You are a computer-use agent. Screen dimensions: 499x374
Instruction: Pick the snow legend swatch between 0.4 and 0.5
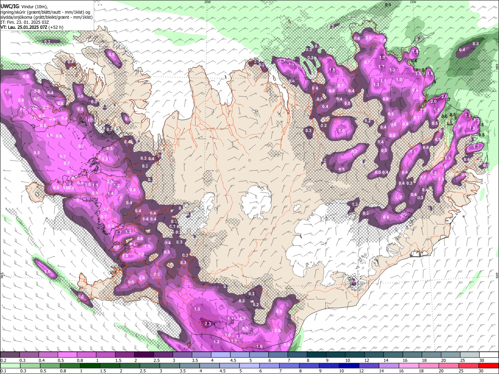[x=48, y=355]
